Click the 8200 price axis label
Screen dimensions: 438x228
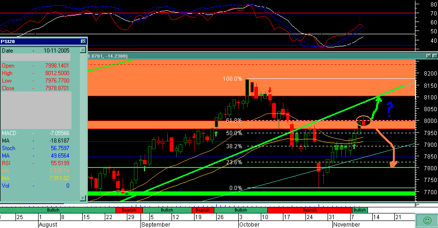click(430, 74)
